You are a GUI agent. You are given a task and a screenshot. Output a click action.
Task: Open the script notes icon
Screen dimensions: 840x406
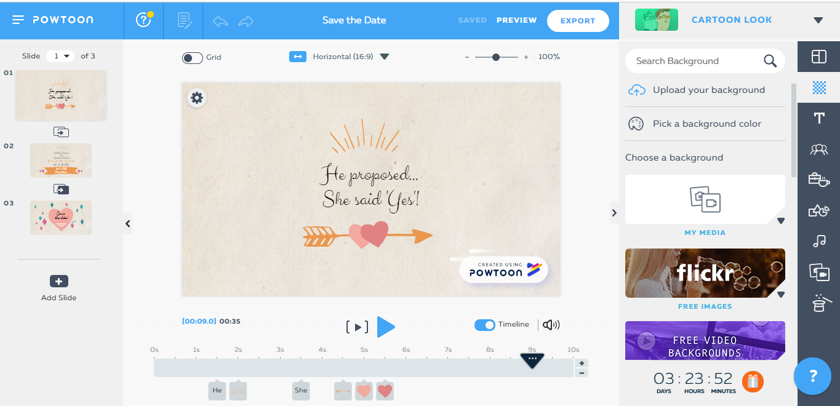(185, 20)
